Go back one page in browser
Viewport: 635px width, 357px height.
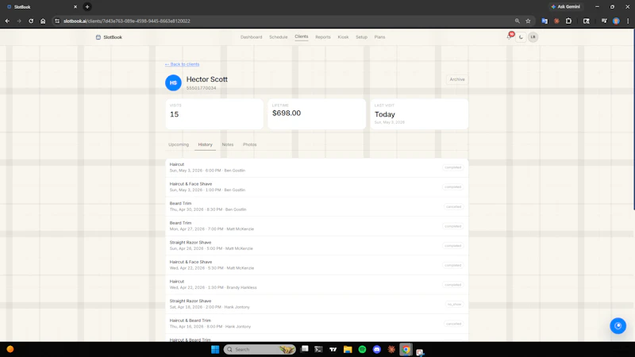pos(7,21)
